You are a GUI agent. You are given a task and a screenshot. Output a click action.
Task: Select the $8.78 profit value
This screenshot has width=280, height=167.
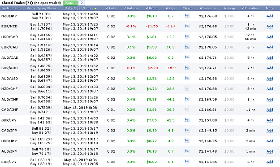coord(151,99)
